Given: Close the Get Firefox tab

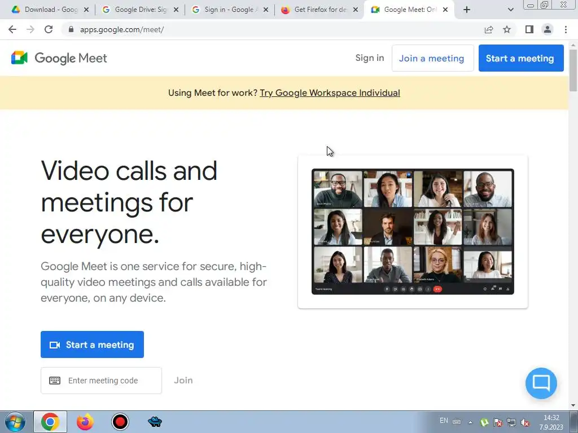Looking at the screenshot, I should 356,10.
